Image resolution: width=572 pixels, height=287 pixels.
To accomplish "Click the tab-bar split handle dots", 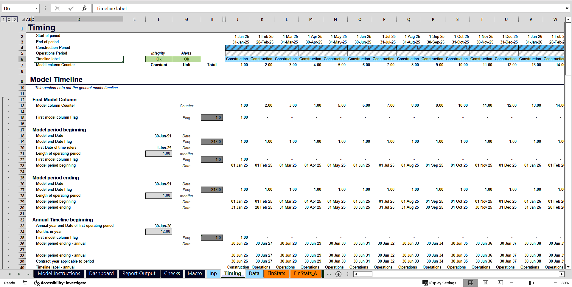I will (348, 274).
